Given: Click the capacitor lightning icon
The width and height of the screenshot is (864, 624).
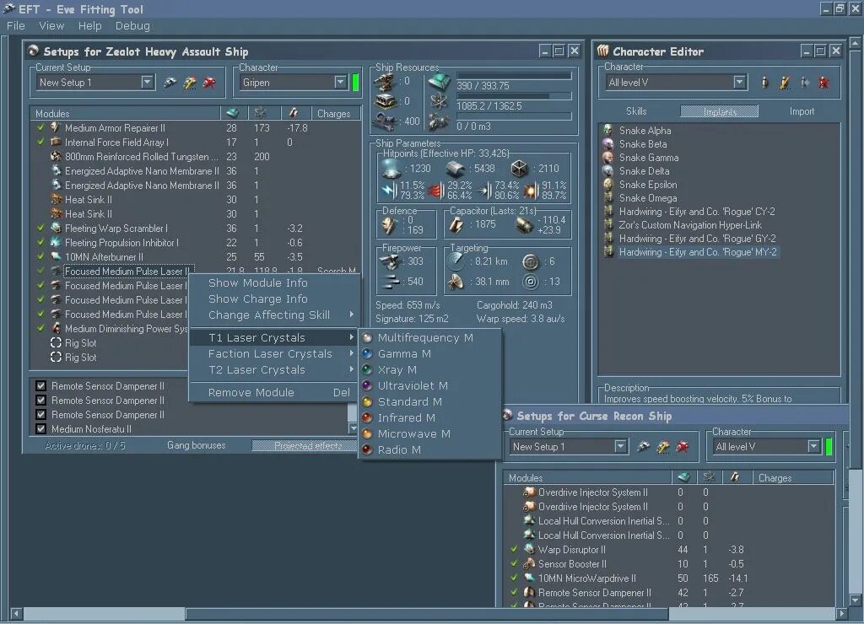Looking at the screenshot, I should point(456,224).
